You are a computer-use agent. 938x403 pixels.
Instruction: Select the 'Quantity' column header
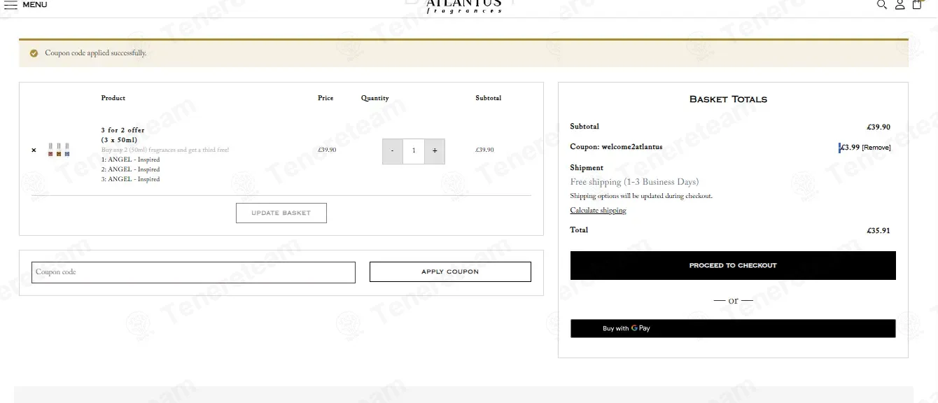coord(375,98)
